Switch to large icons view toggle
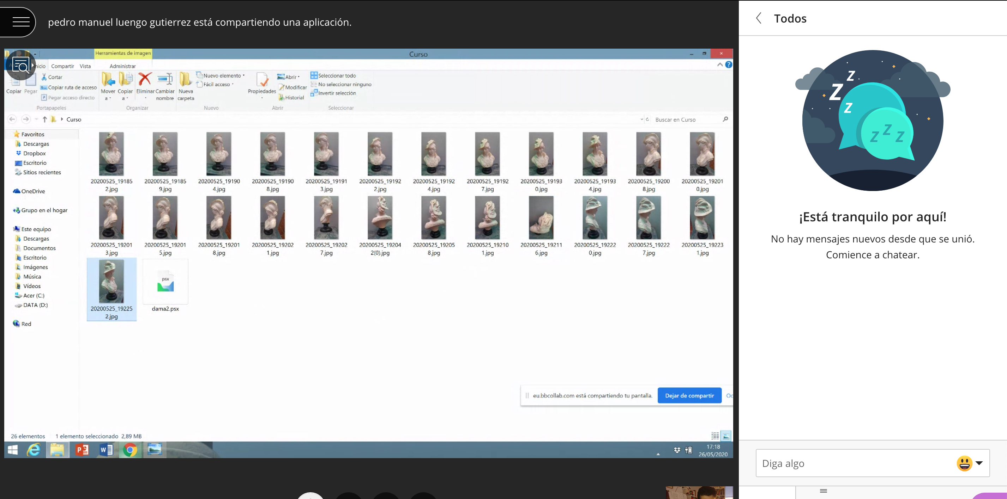 726,436
